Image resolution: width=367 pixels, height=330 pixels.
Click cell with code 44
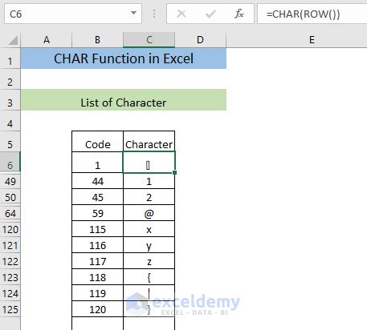click(x=97, y=181)
